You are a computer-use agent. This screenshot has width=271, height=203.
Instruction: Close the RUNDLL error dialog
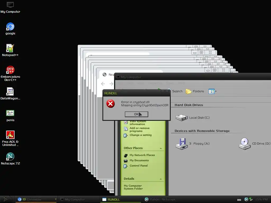coord(165,91)
